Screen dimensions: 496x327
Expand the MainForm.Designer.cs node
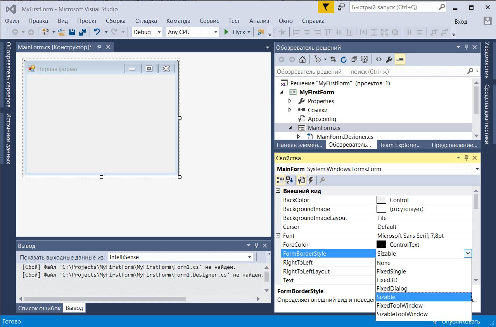click(x=299, y=137)
